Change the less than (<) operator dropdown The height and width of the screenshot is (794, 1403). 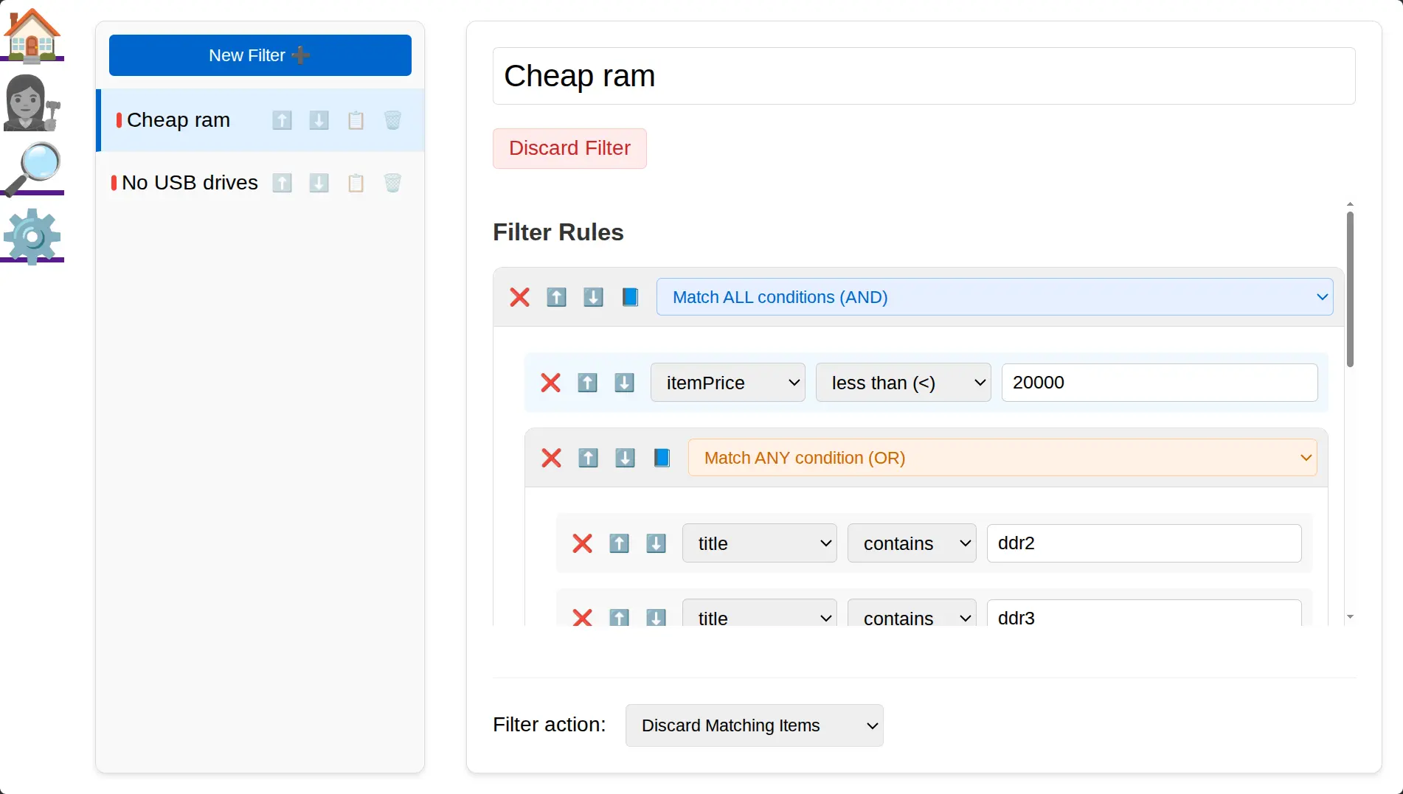(903, 383)
